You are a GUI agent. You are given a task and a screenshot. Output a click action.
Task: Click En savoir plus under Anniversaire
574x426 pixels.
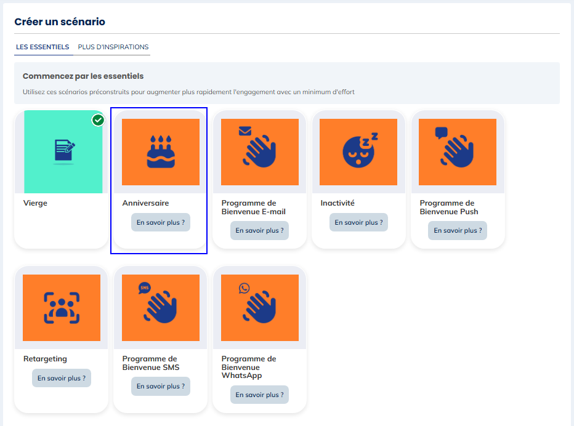click(x=161, y=222)
